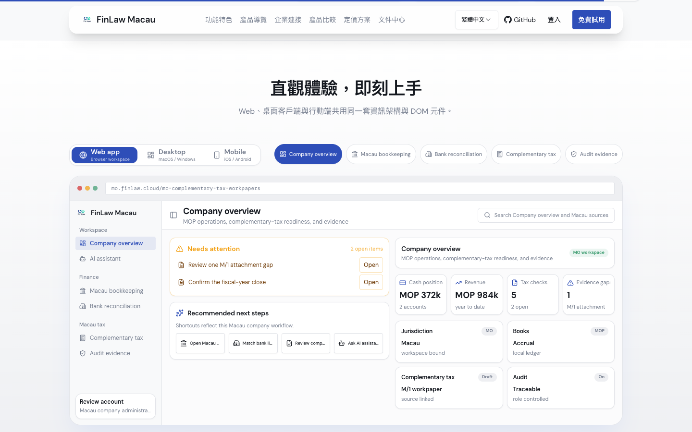Screen dimensions: 692x432
Task: Click the search magnifier icon in the search box
Action: [x=487, y=215]
